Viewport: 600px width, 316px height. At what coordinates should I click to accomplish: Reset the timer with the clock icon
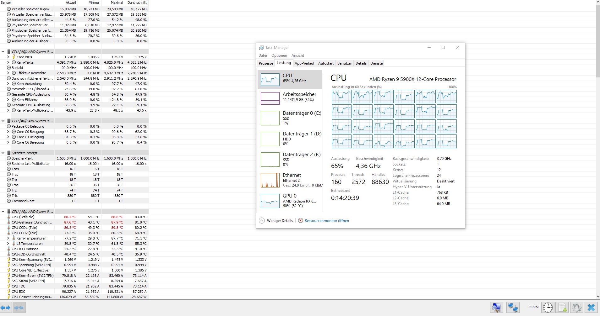[548, 308]
